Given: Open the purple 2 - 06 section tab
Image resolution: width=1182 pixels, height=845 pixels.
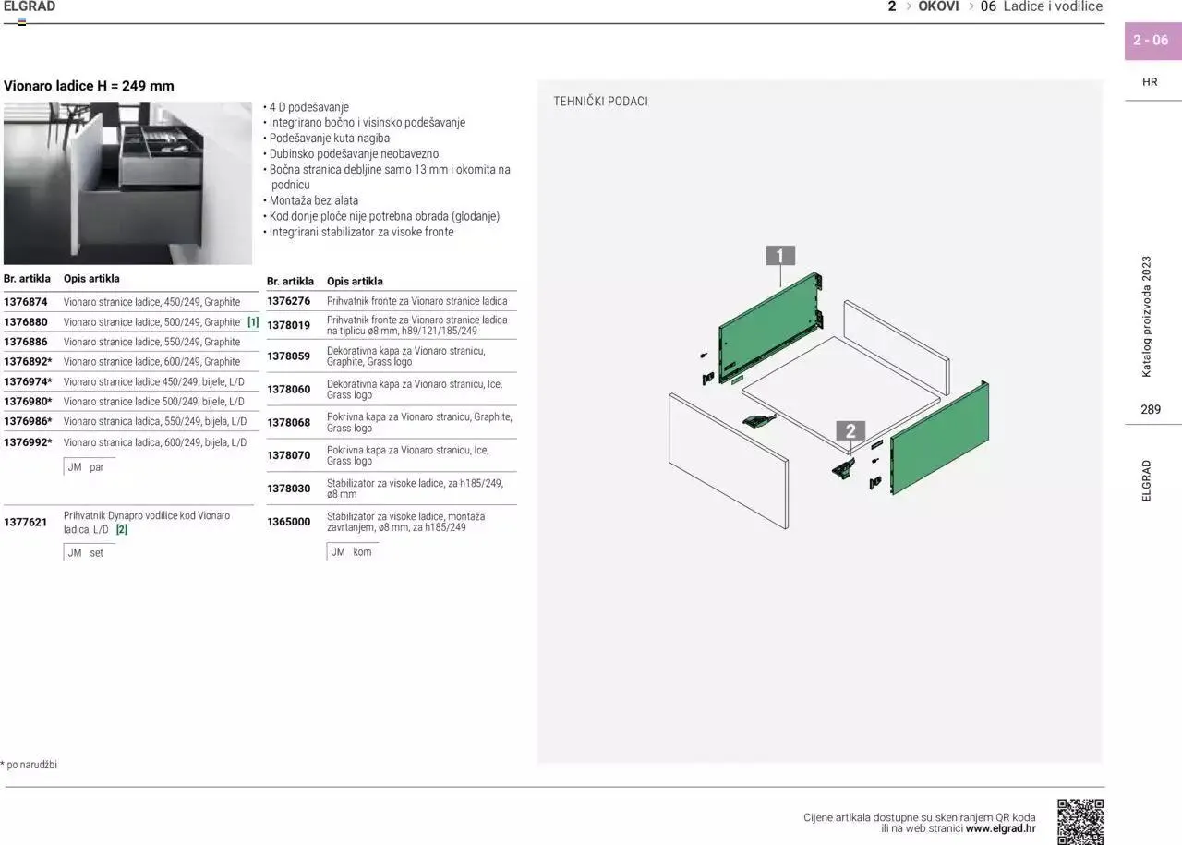Looking at the screenshot, I should [1151, 41].
